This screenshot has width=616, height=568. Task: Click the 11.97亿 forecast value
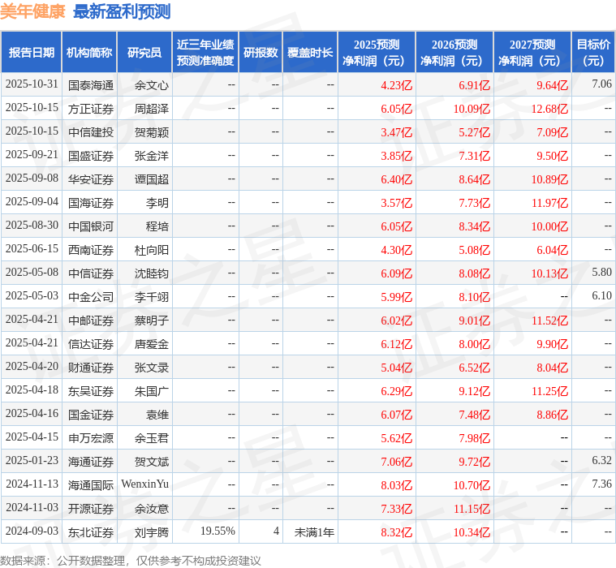pos(549,203)
